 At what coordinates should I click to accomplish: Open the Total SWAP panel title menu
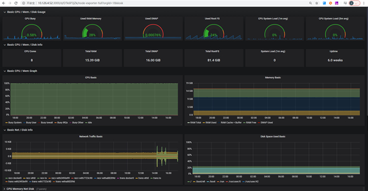[151, 51]
